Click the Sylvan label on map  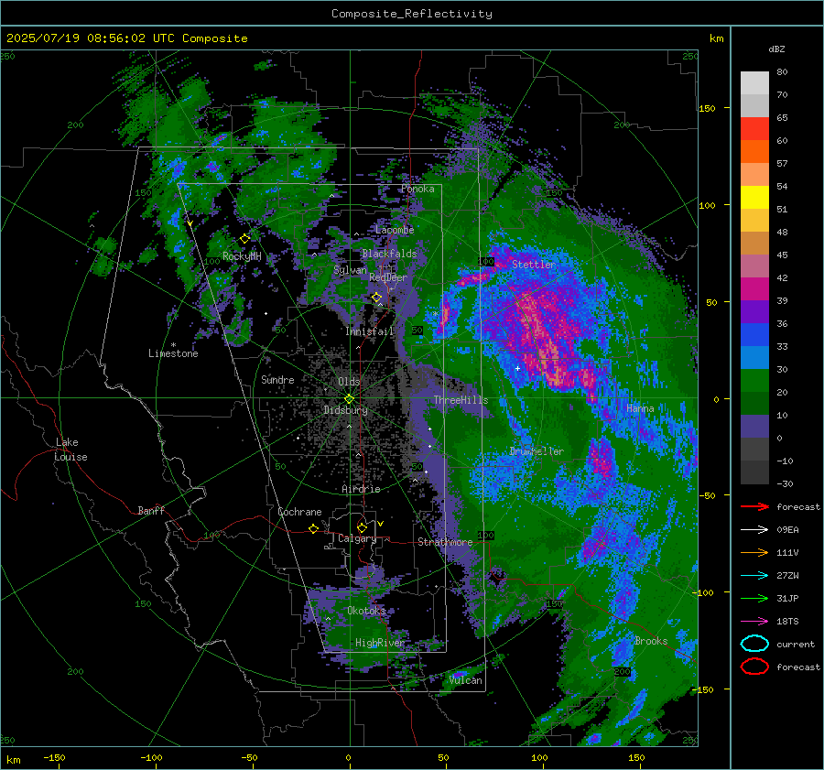pyautogui.click(x=350, y=270)
